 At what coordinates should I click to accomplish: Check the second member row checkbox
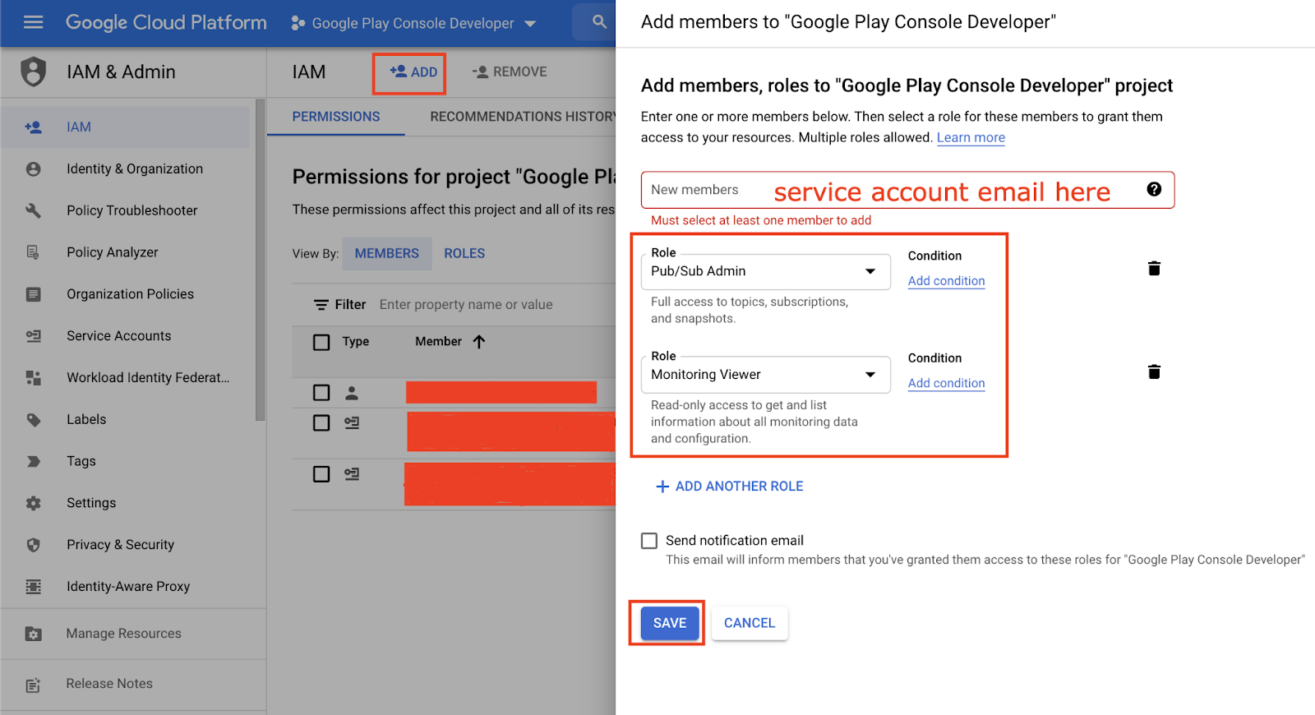click(321, 423)
